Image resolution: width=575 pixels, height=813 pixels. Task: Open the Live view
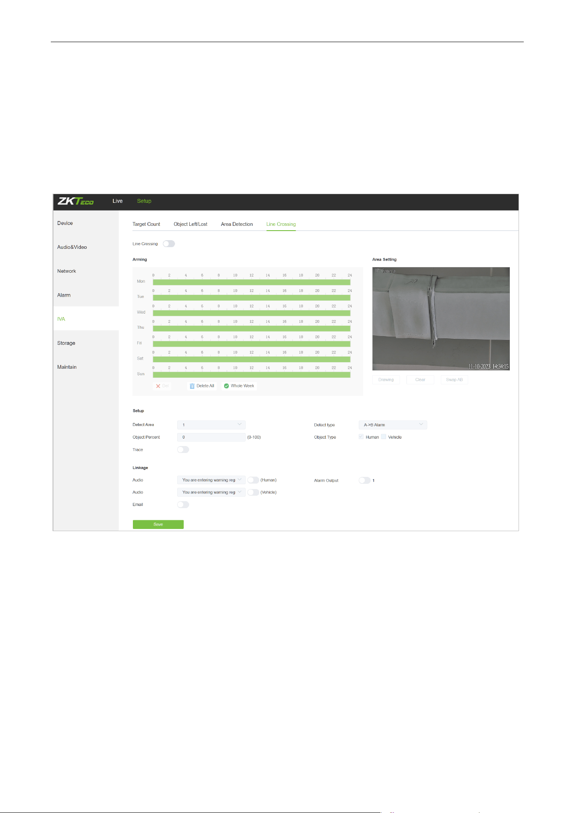click(118, 201)
